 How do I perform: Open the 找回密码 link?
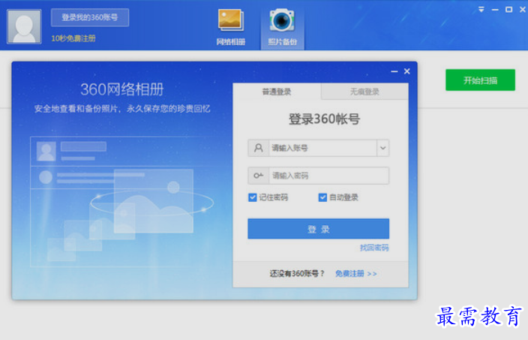click(x=374, y=248)
